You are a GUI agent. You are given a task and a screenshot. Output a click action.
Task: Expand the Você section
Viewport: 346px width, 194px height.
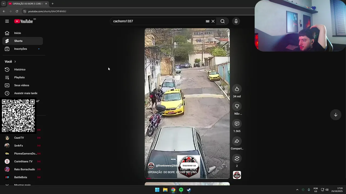pyautogui.click(x=11, y=61)
